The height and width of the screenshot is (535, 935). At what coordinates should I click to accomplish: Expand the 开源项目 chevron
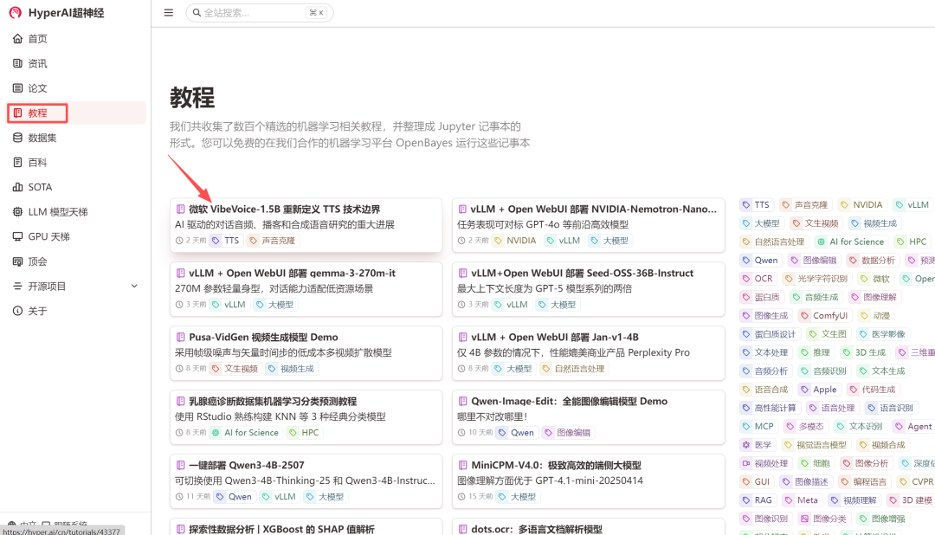[134, 287]
